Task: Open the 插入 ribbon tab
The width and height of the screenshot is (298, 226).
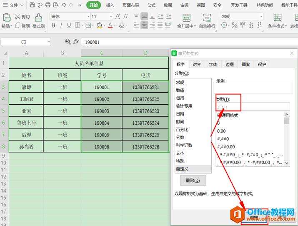Action: point(110,5)
